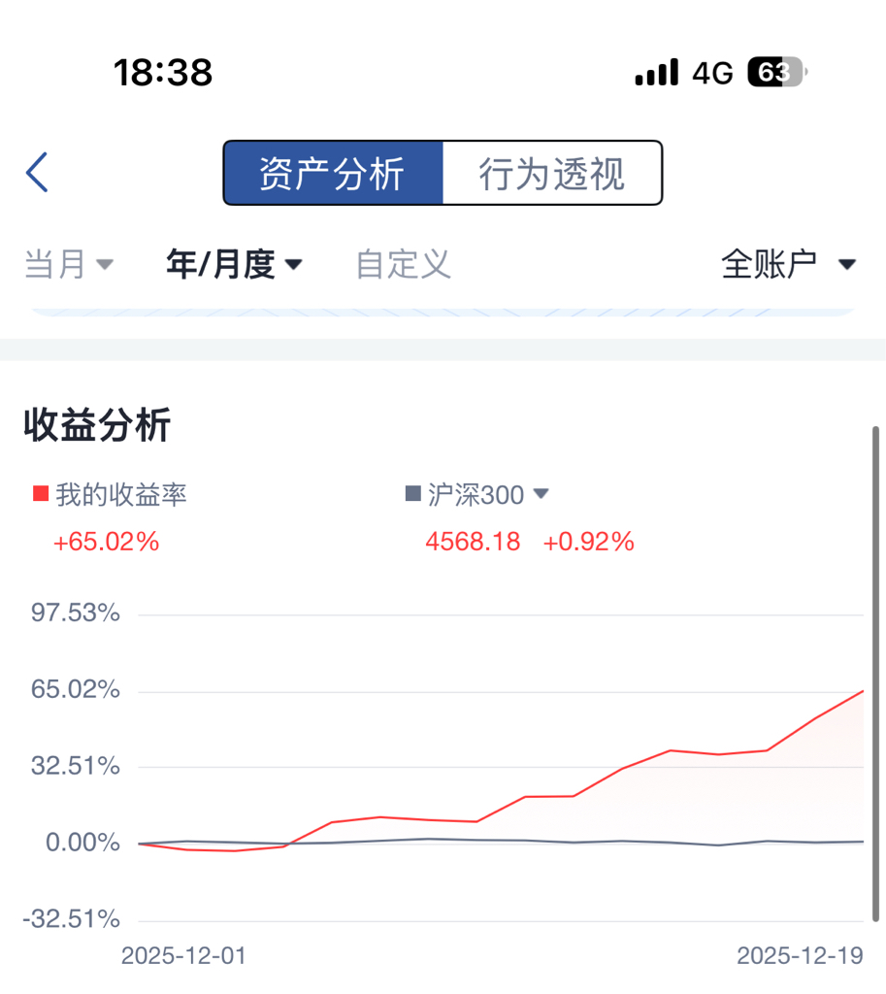Tap the 4G network indicator
886x994 pixels.
coord(712,73)
